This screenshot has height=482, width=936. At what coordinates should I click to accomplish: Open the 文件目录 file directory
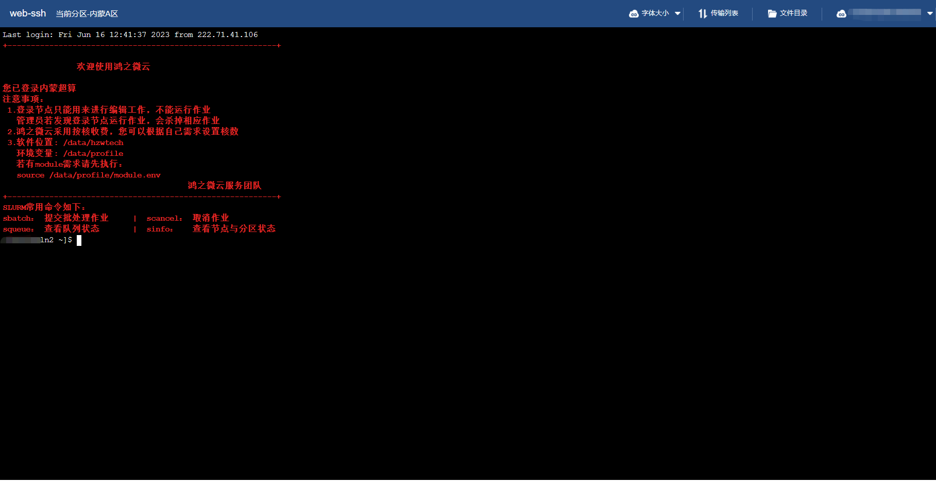793,13
